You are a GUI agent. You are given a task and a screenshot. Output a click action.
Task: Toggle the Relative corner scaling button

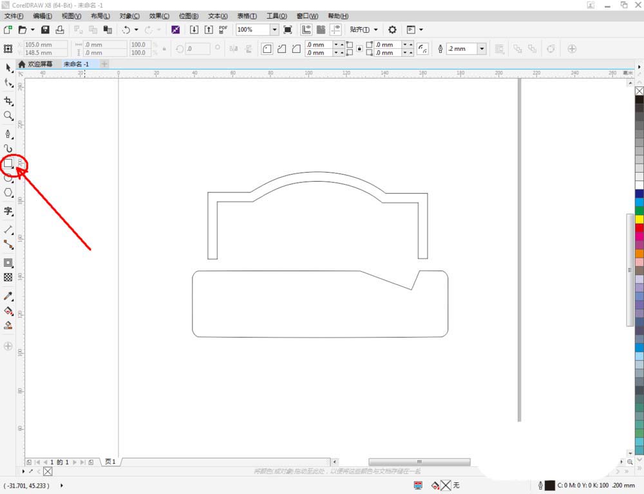422,49
